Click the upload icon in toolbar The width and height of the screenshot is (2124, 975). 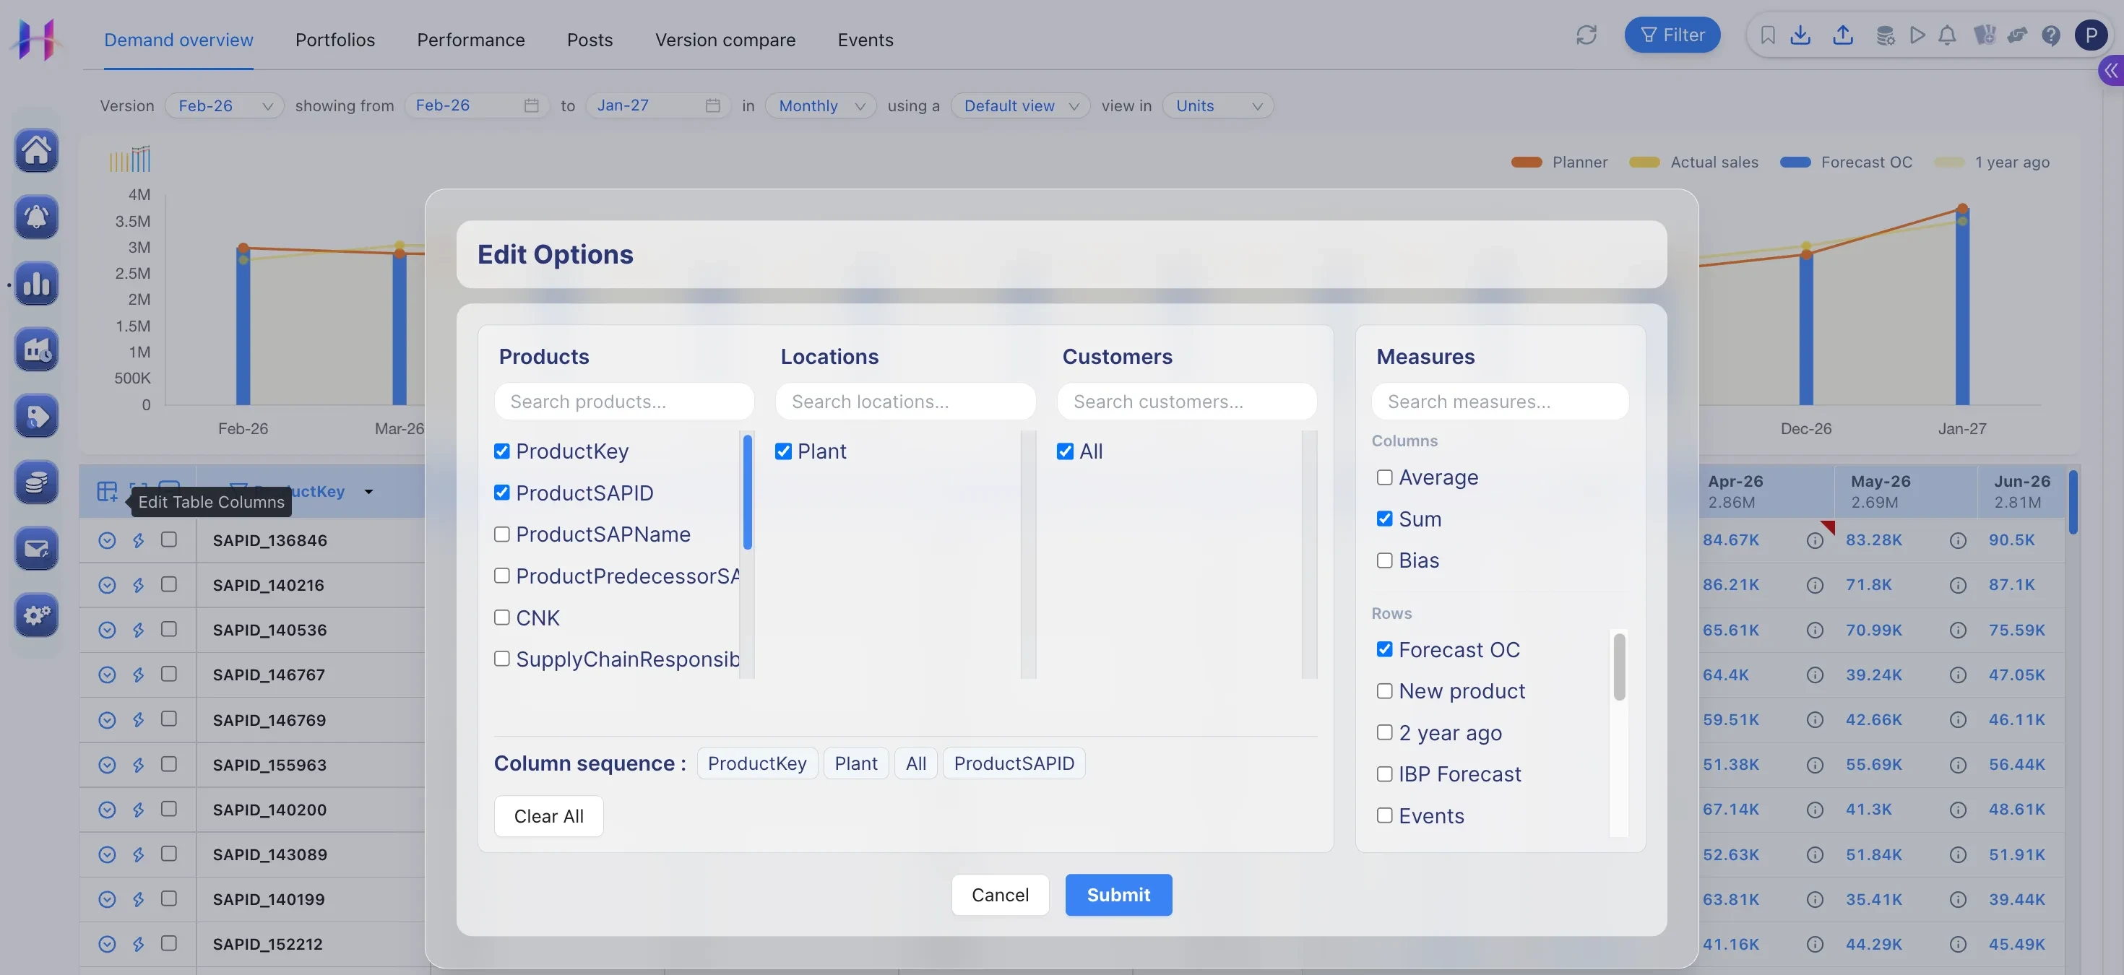pyautogui.click(x=1843, y=35)
